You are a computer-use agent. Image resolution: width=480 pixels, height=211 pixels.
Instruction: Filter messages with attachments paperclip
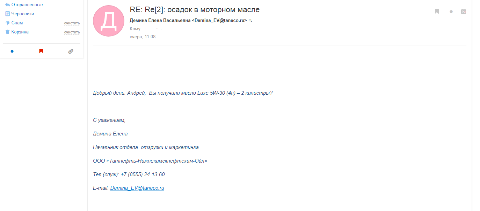[71, 51]
